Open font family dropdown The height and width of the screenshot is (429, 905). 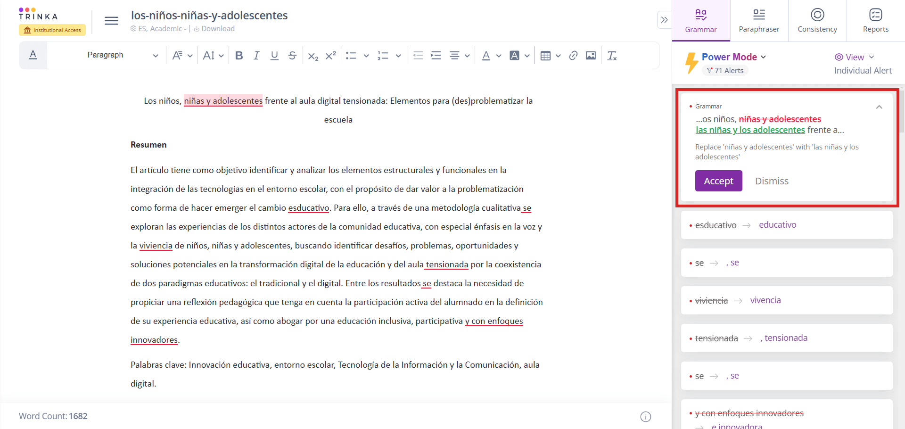(182, 56)
